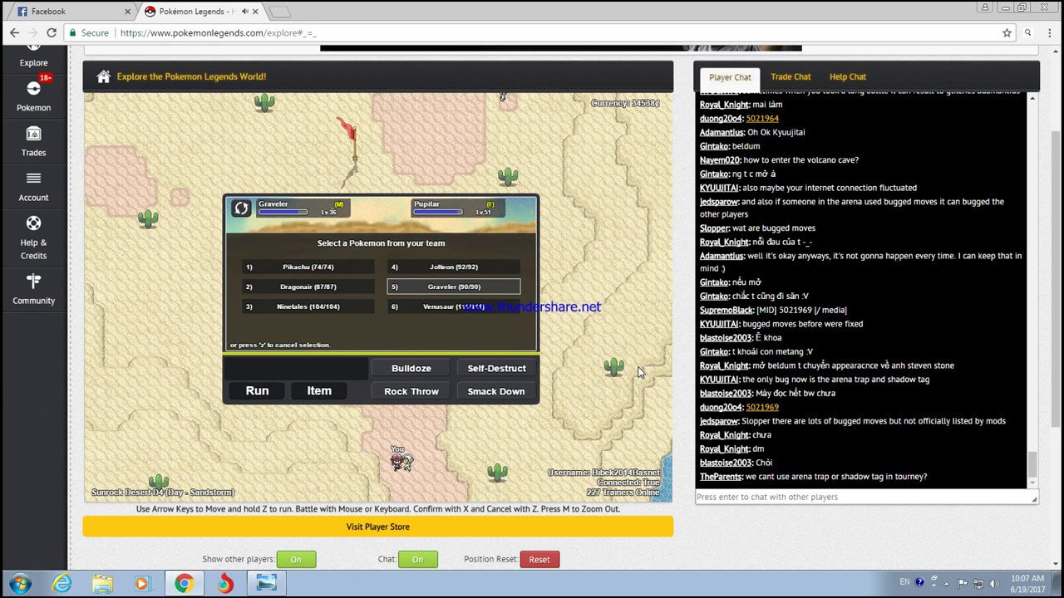The width and height of the screenshot is (1064, 598).
Task: Toggle Show other players On
Action: pyautogui.click(x=296, y=560)
